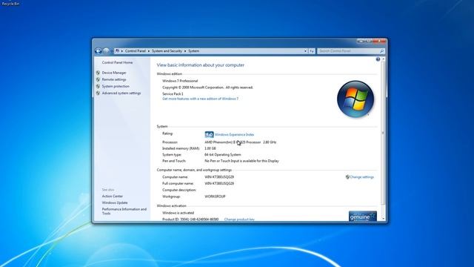Viewport: 474px width, 267px height.
Task: Open Performance Information and Tools
Action: [x=124, y=211]
